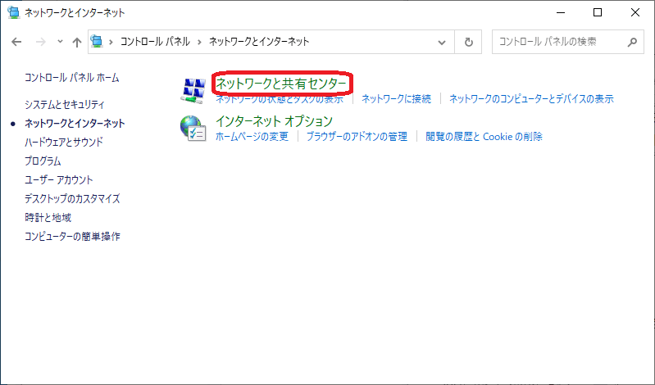655x385 pixels.
Task: Click the Up arrow to parent folder
Action: pos(76,41)
